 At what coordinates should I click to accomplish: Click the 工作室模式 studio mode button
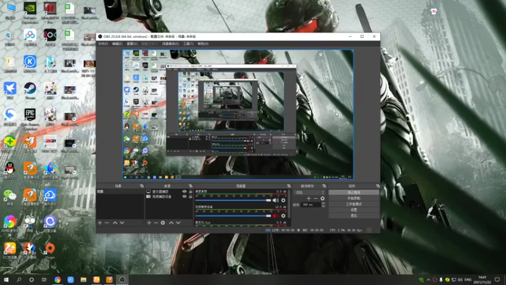[354, 204]
